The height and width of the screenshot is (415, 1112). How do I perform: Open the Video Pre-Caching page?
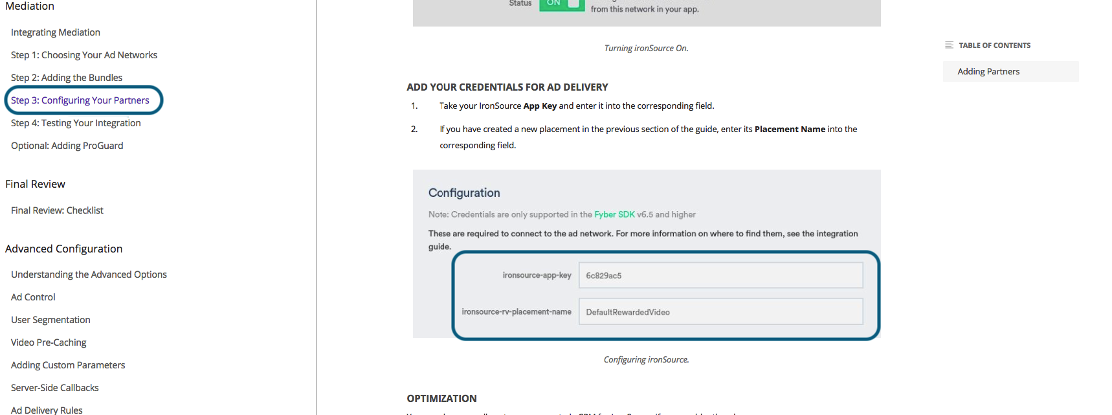coord(49,342)
